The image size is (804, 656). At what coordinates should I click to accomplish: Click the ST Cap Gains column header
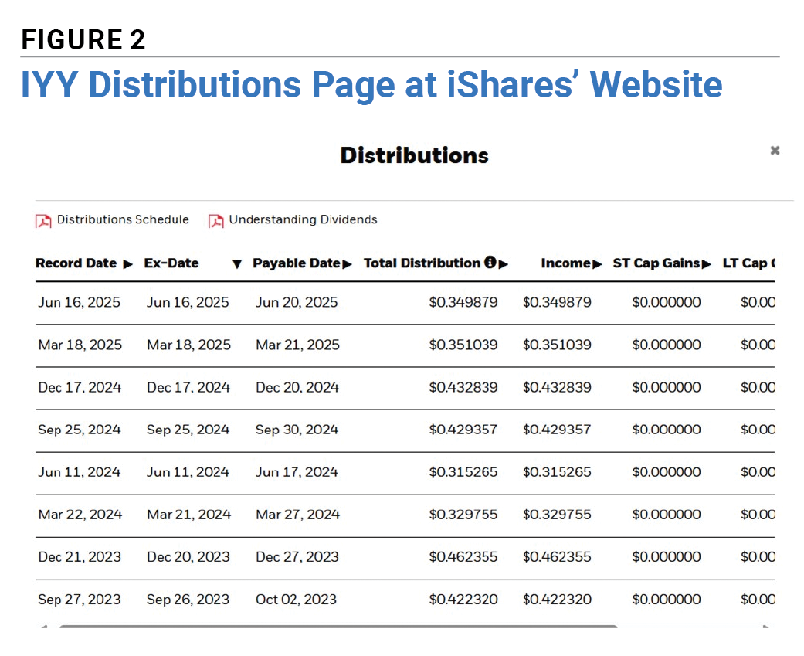pyautogui.click(x=656, y=263)
